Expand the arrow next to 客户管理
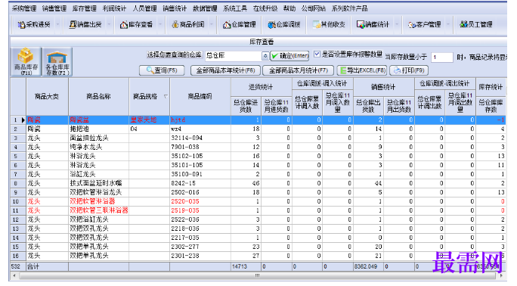 point(448,24)
